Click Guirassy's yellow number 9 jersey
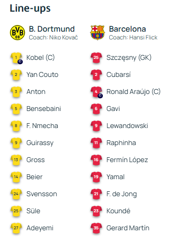This screenshot has width=181, height=241. [x=16, y=143]
